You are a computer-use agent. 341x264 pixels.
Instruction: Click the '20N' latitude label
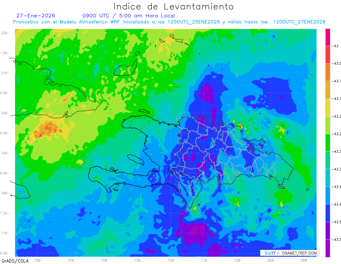(x=5, y=113)
